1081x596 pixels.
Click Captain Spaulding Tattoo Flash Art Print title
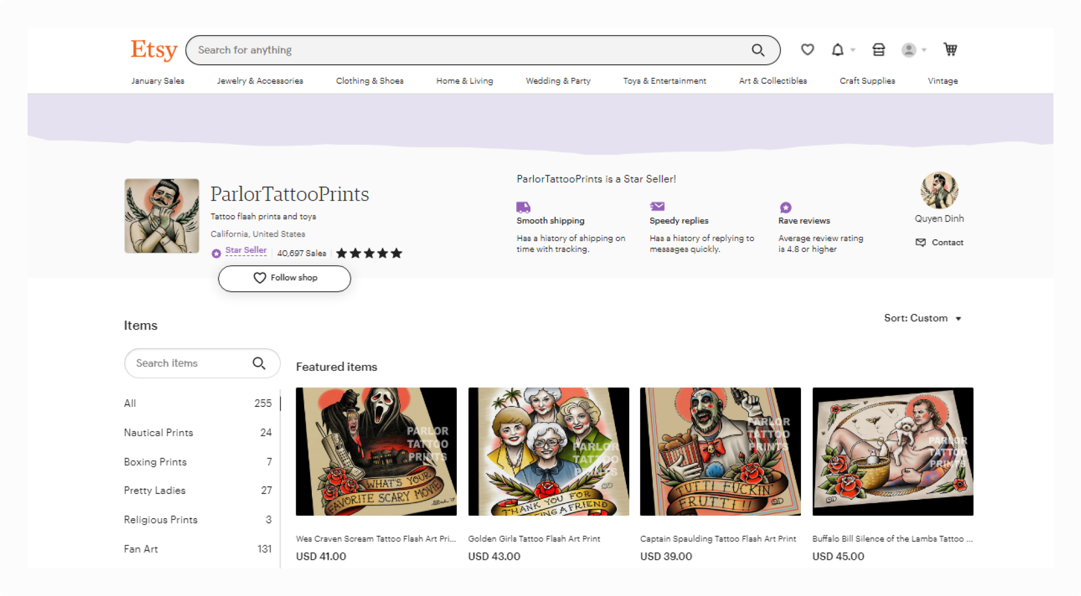[x=718, y=539]
